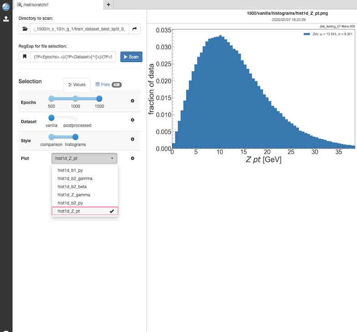357x332 pixels.
Task: Click the bookmark icon beside RegExp field
Action: point(25,57)
